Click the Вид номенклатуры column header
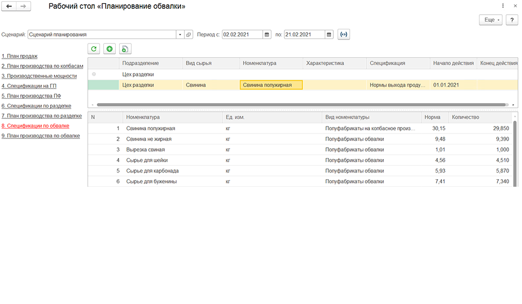This screenshot has width=522, height=304. [x=371, y=117]
